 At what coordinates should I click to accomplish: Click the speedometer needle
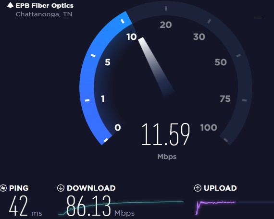(156, 67)
